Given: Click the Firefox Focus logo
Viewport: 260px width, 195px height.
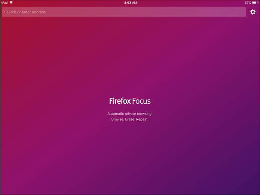Looking at the screenshot, I should tap(130, 101).
